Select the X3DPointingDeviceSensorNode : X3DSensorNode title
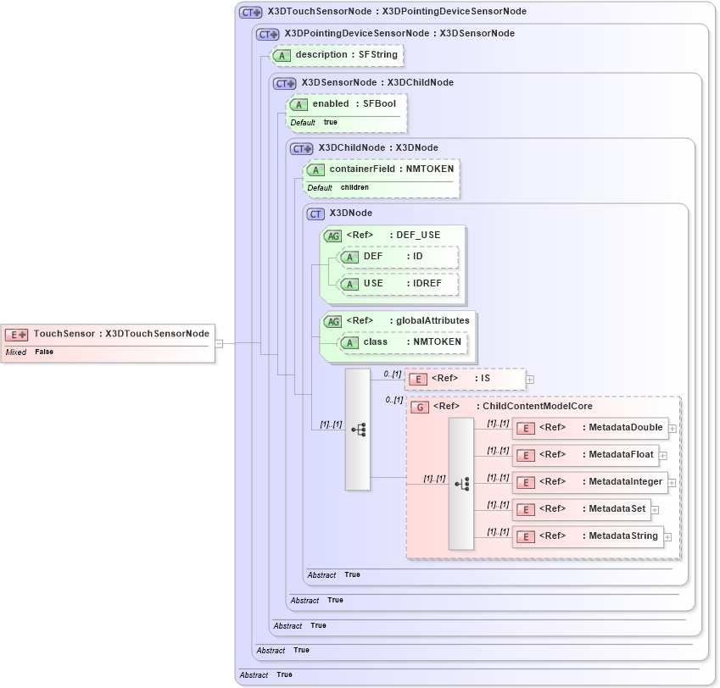This screenshot has height=688, width=720. click(399, 34)
